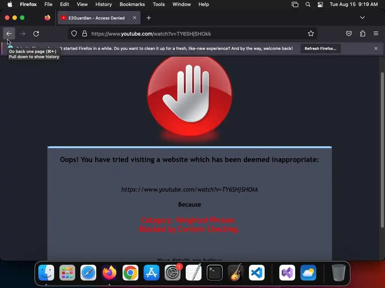Open Terminal from the Dock
385x288 pixels.
pyautogui.click(x=215, y=273)
